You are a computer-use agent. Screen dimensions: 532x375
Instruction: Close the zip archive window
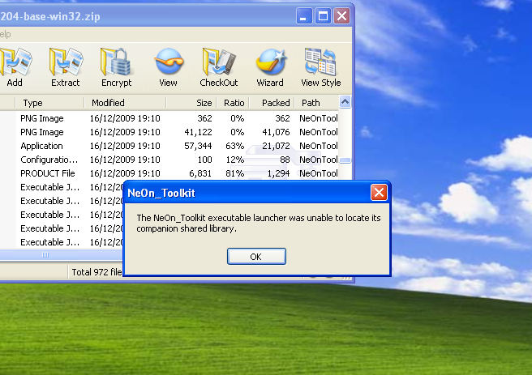(342, 16)
